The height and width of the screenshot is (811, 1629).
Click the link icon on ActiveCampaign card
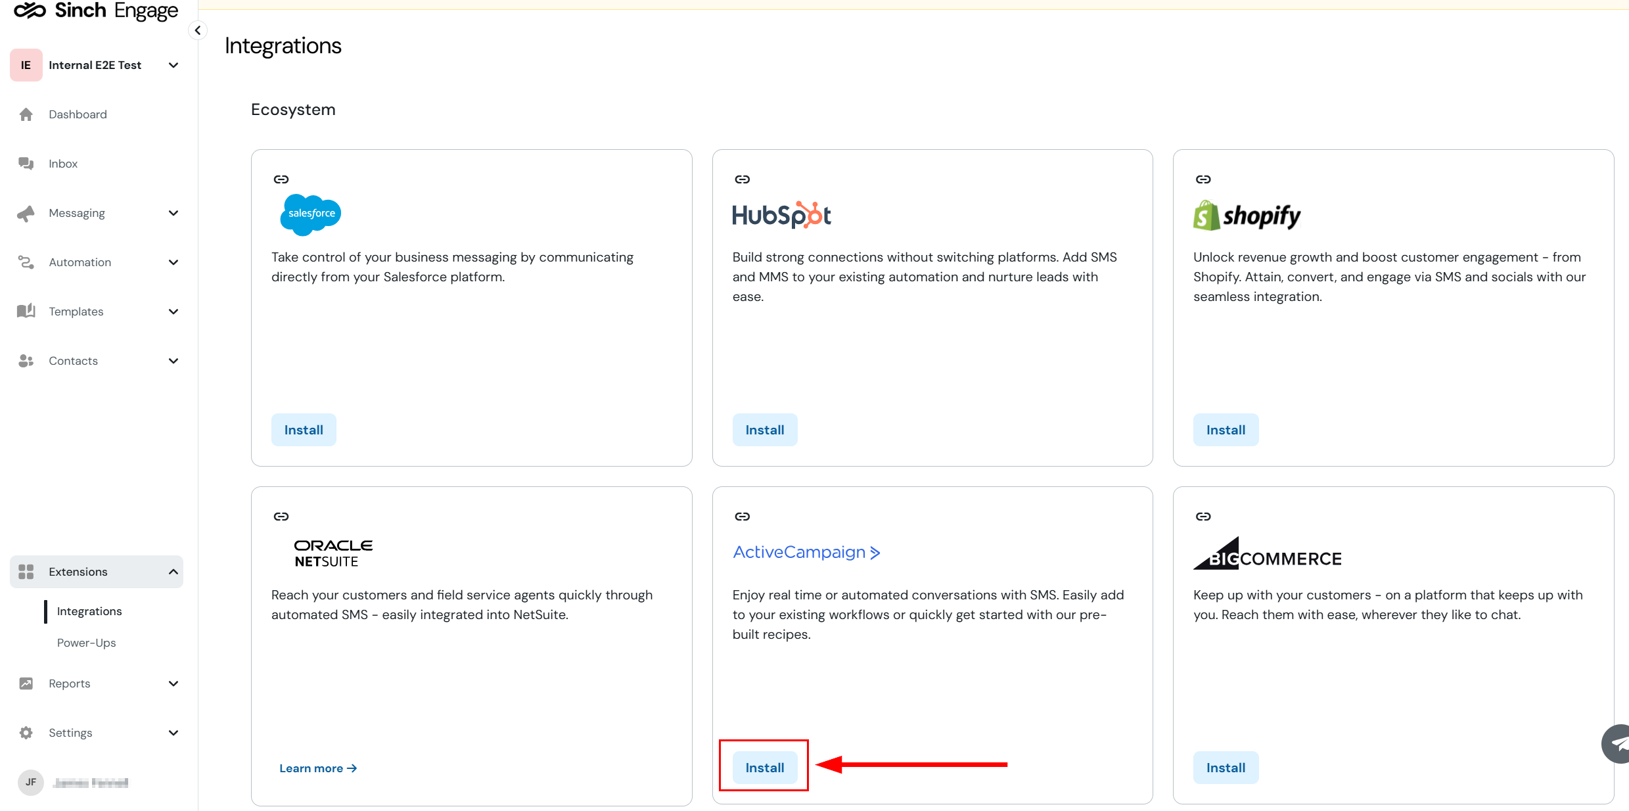click(743, 517)
